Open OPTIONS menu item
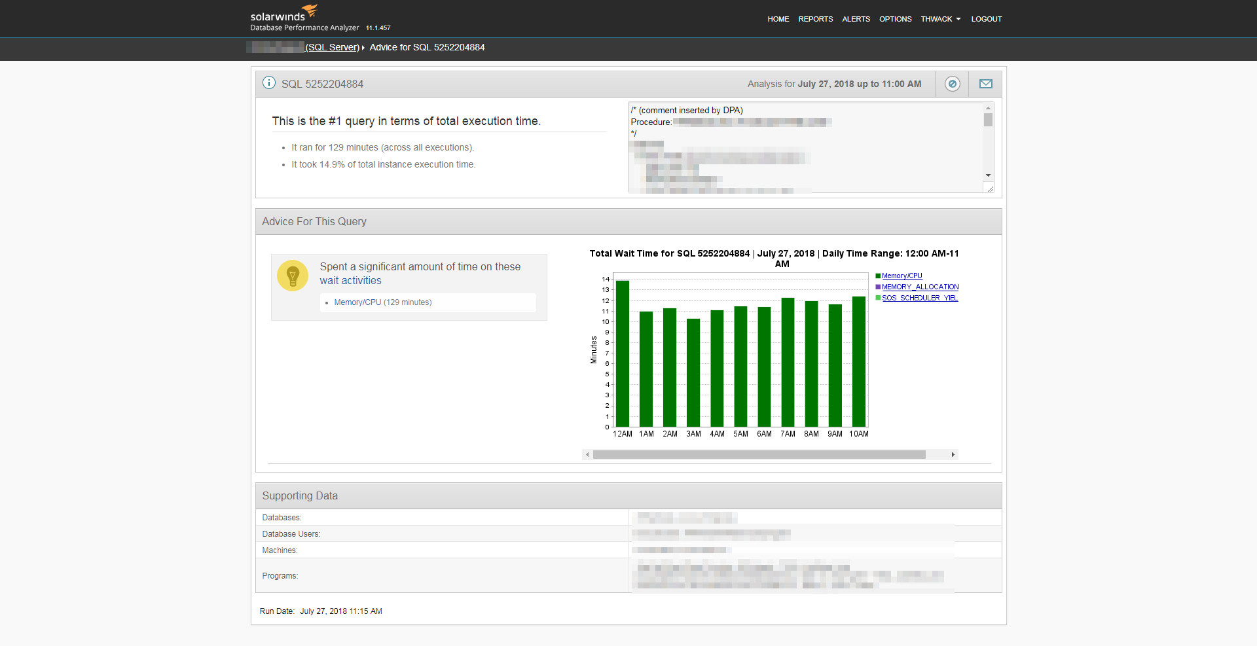 (895, 19)
